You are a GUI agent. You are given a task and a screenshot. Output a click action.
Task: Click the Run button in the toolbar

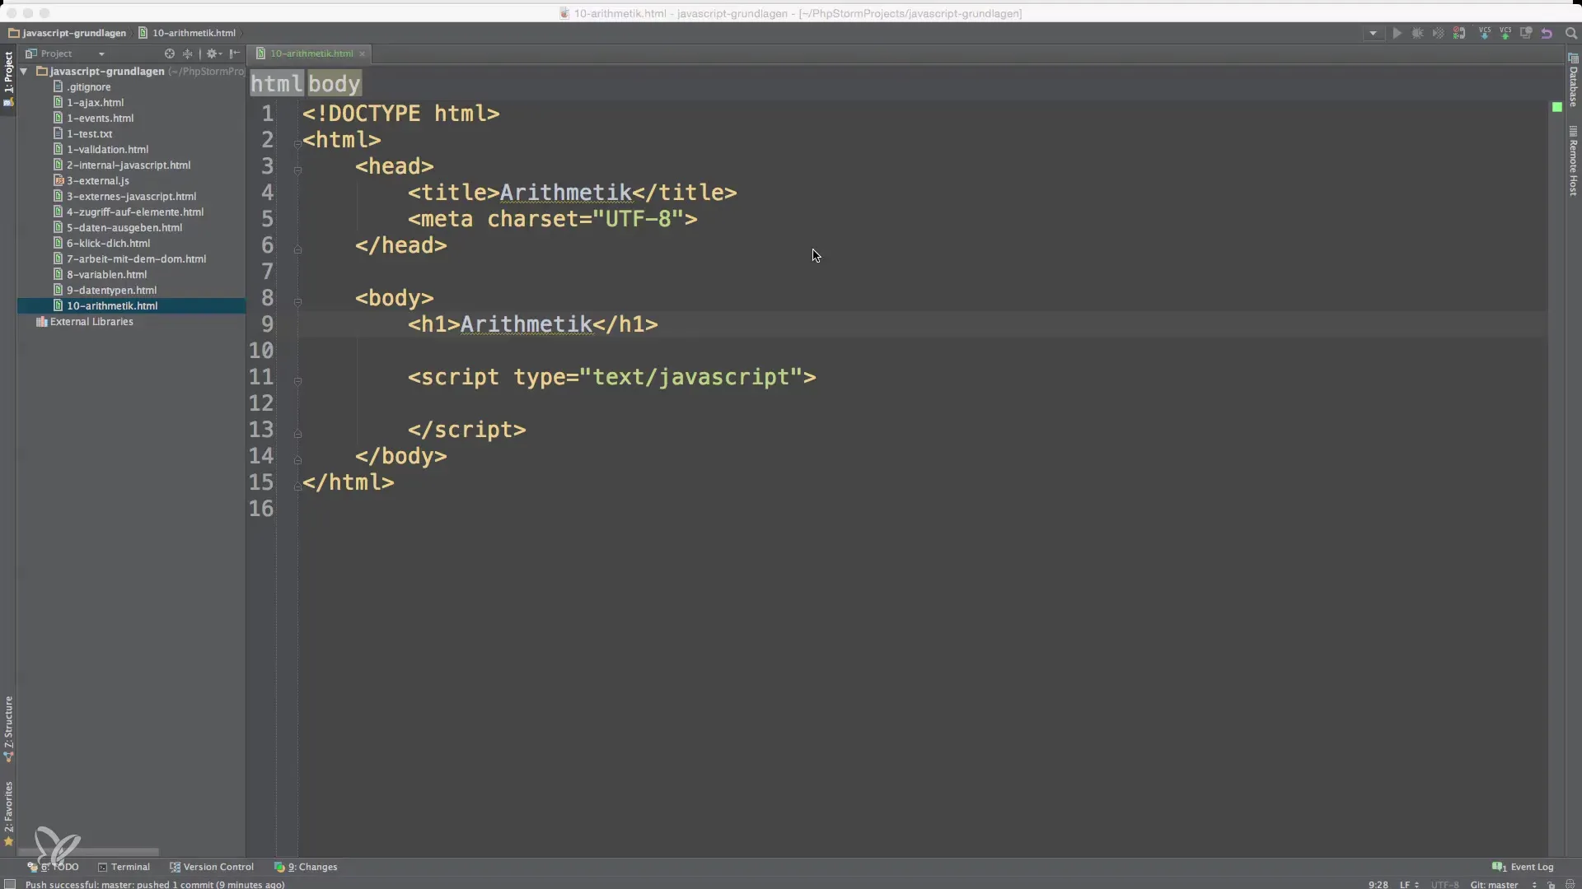click(x=1397, y=34)
